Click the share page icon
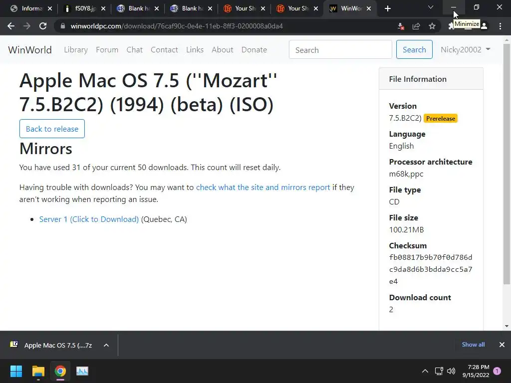 (416, 26)
